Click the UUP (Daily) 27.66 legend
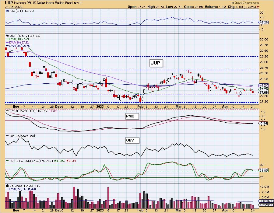 [24, 36]
